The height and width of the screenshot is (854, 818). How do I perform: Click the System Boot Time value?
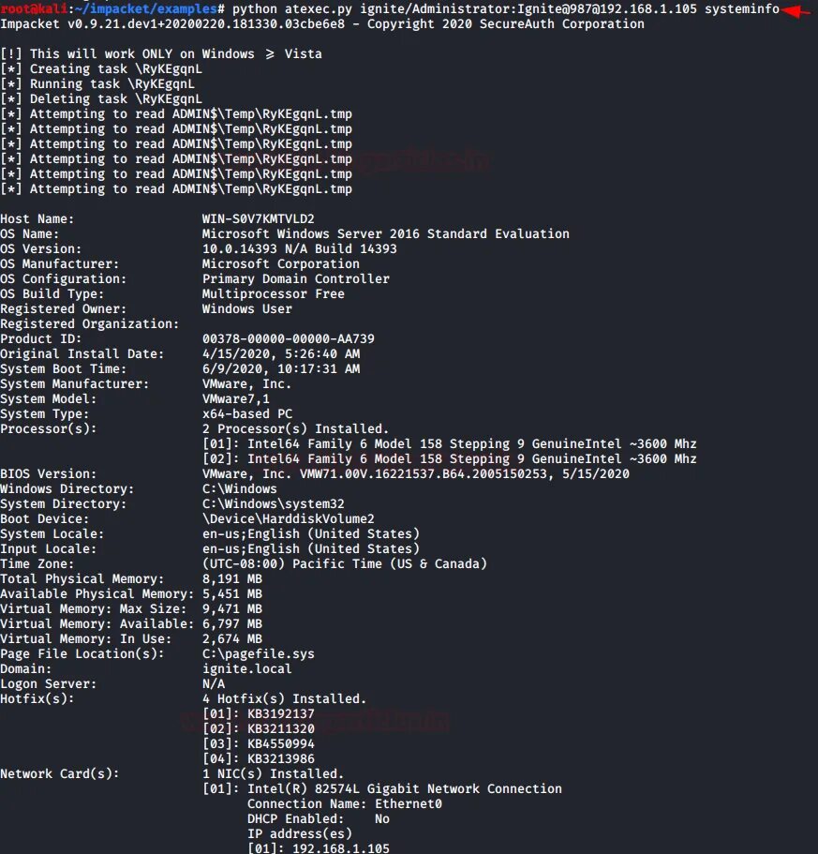pos(281,368)
